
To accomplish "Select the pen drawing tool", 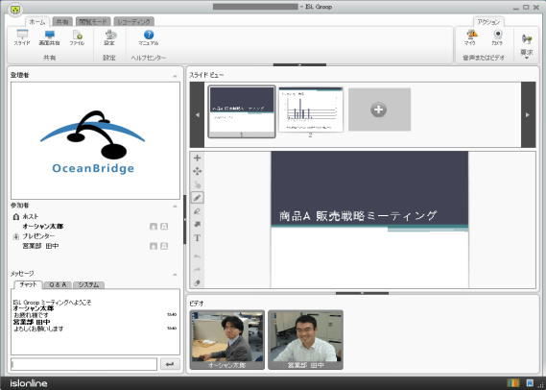I will click(x=197, y=198).
